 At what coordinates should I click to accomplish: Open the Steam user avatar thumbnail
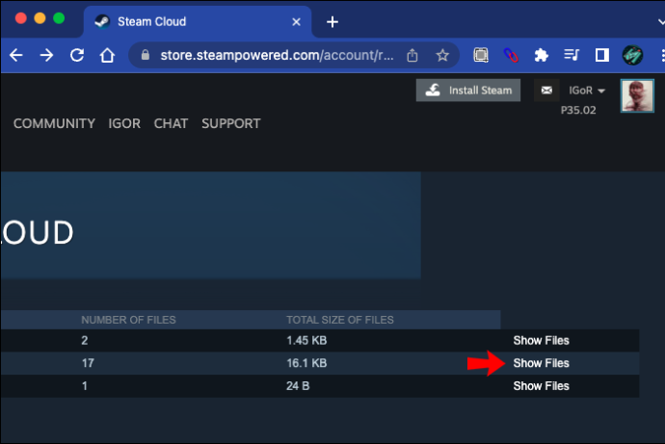(x=637, y=95)
